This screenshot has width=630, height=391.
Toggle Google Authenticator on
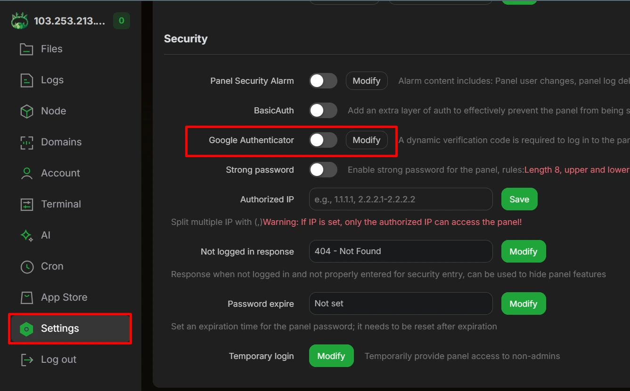[323, 140]
